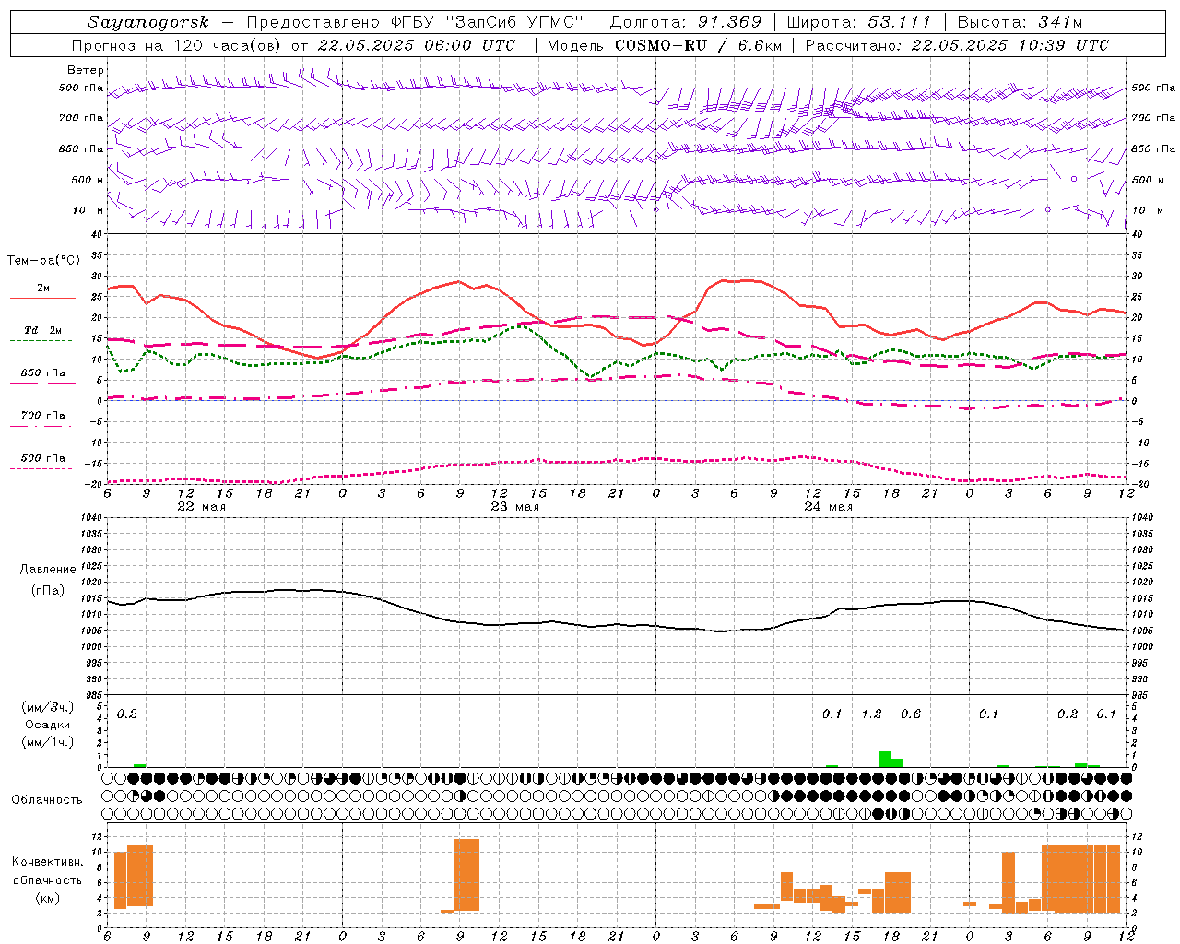
Task: Click the Давление pressure panel label
Action: pos(48,570)
